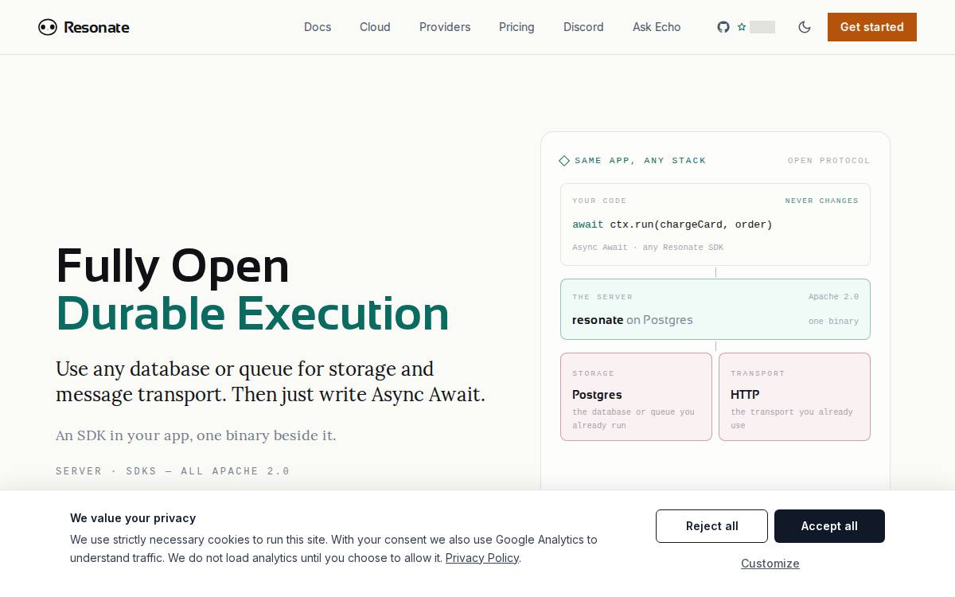Select the HTTP transport card
Image resolution: width=955 pixels, height=597 pixels.
(794, 396)
